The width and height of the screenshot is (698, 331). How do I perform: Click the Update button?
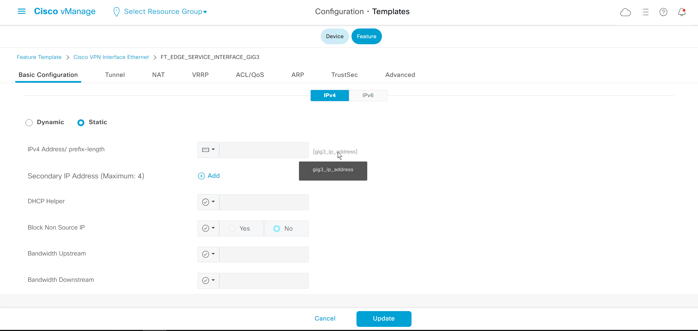pos(384,319)
